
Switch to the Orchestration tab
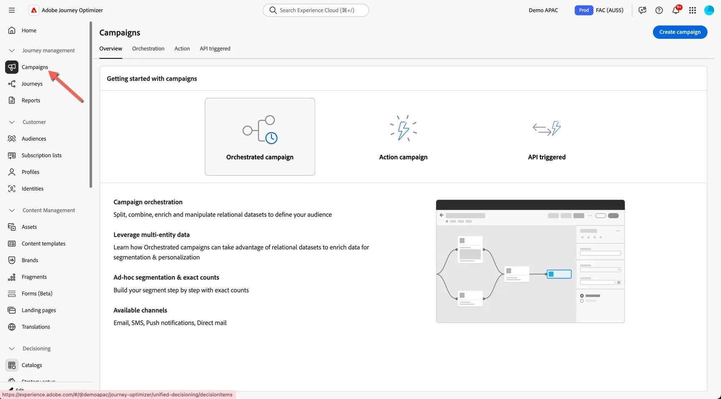(x=148, y=49)
